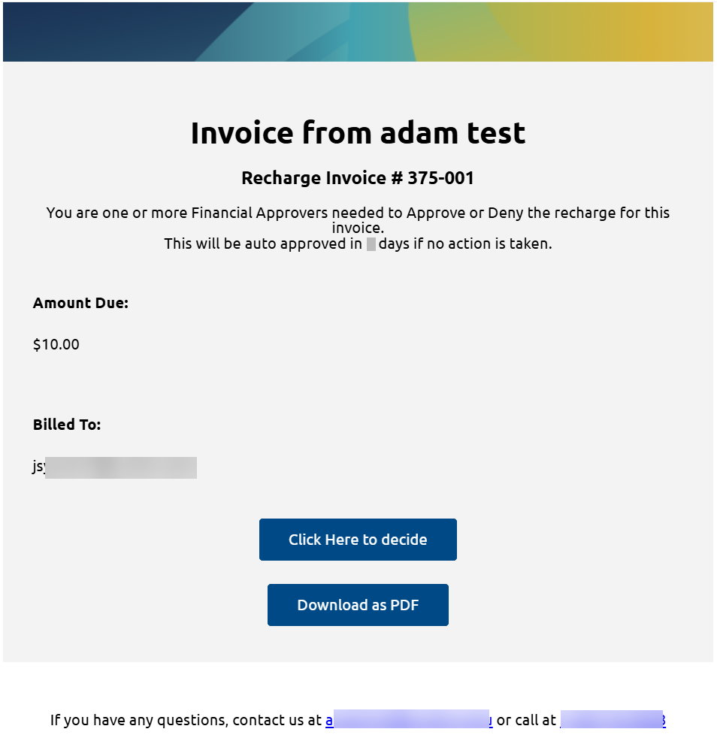Click the colorful header banner image
This screenshot has height=735, width=717.
point(358,32)
